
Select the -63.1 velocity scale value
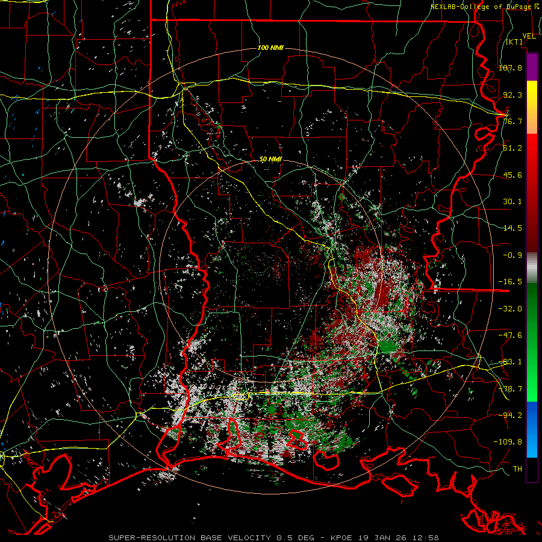tap(510, 362)
